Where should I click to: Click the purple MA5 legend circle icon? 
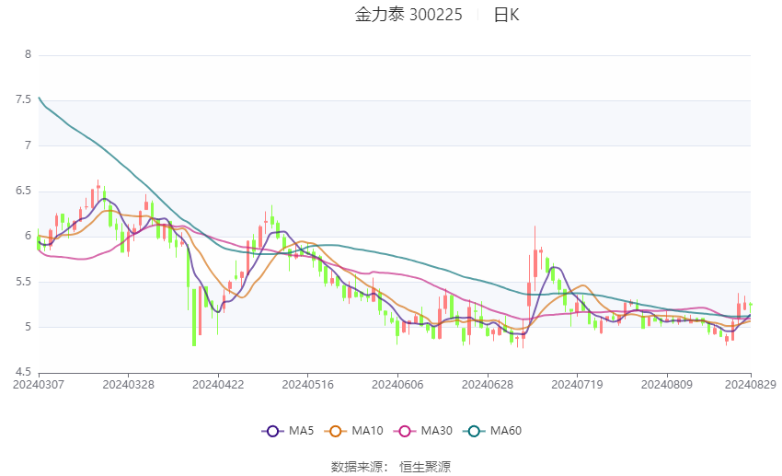[x=272, y=431]
